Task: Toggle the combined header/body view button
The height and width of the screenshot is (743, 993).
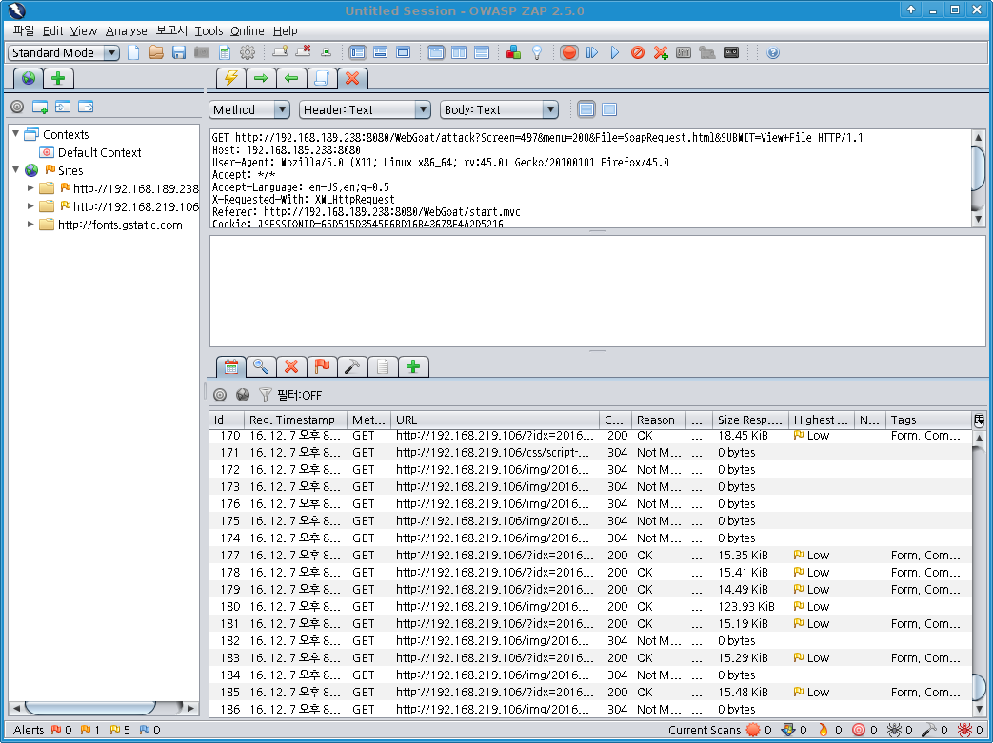Action: point(609,109)
